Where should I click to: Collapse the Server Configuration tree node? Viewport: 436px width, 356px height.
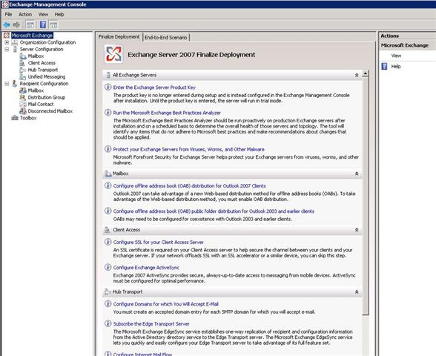[7, 49]
